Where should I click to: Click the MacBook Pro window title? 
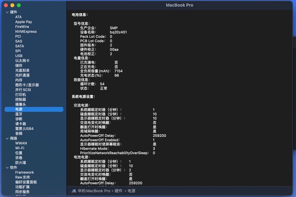pos(180,5)
